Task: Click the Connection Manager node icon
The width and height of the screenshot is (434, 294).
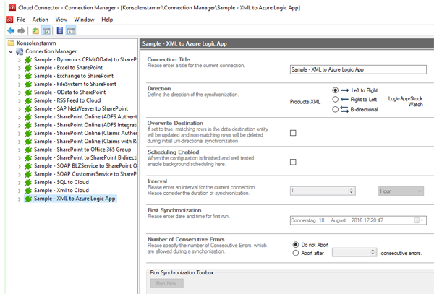Action: (x=20, y=52)
